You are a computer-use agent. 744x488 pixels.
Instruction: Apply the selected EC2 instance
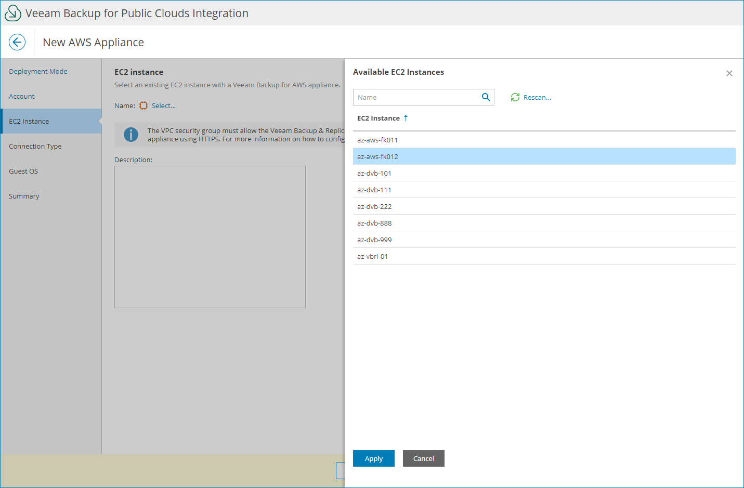pos(373,458)
